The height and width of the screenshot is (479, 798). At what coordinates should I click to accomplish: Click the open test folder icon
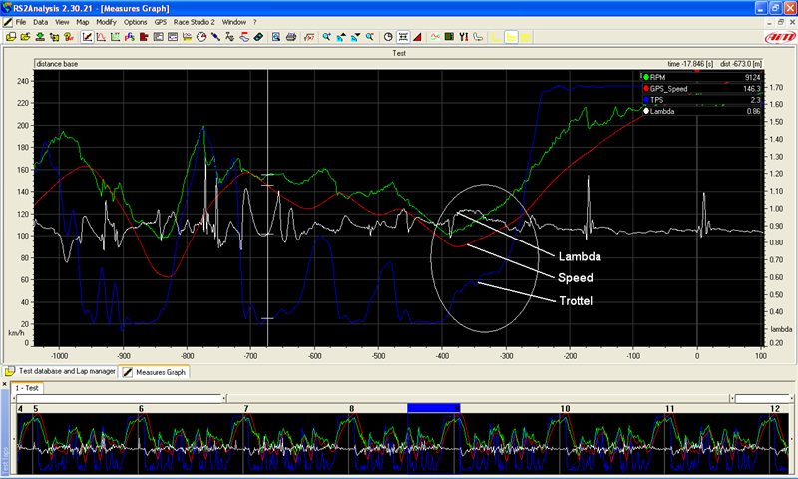(x=11, y=37)
